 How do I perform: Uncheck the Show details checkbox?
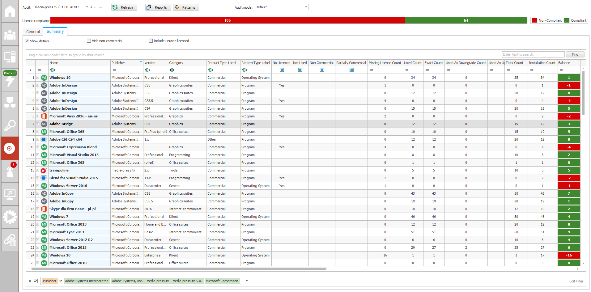27,41
